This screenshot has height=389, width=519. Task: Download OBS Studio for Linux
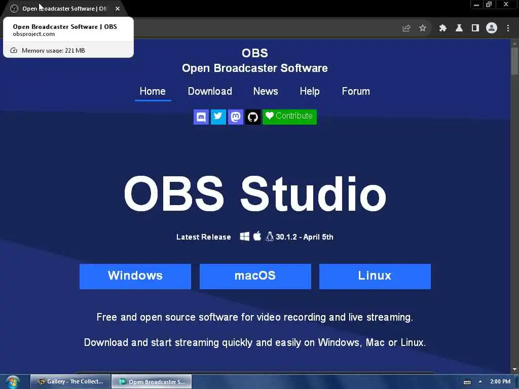click(375, 276)
